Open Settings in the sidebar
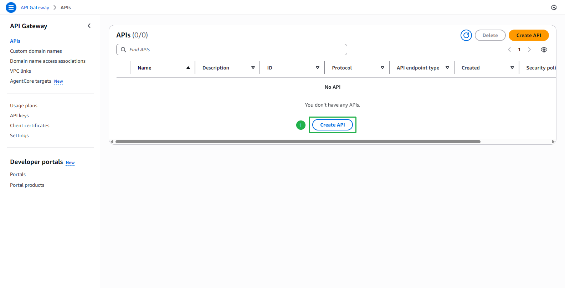 point(19,135)
